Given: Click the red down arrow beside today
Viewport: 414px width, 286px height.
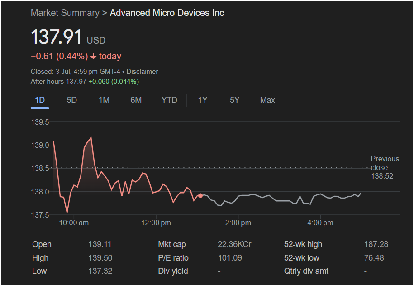Looking at the screenshot, I should 94,56.
